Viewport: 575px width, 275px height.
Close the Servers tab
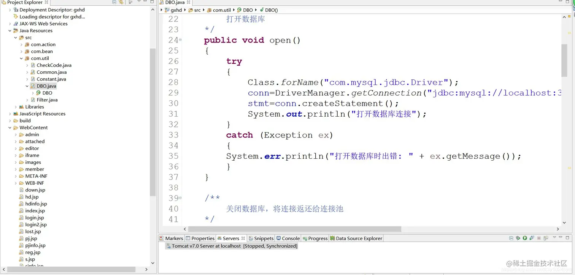243,238
